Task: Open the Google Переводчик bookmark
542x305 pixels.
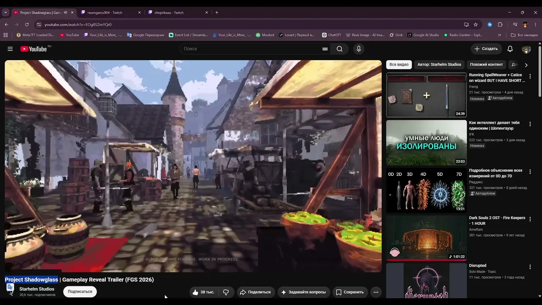Action: click(x=145, y=35)
